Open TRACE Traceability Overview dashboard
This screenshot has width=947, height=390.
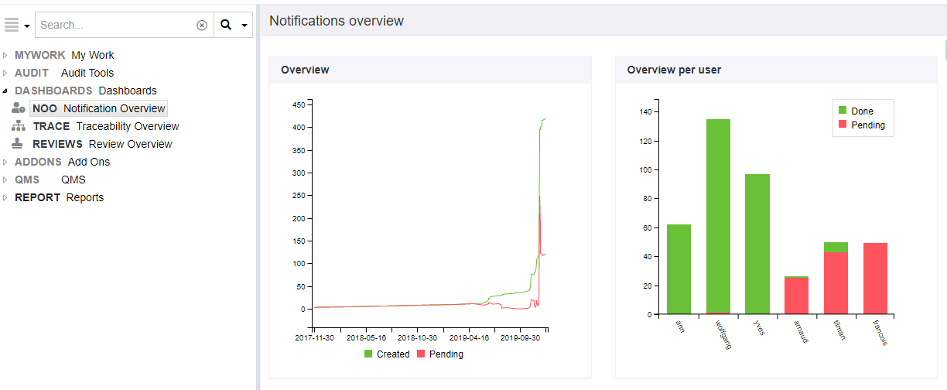(106, 126)
